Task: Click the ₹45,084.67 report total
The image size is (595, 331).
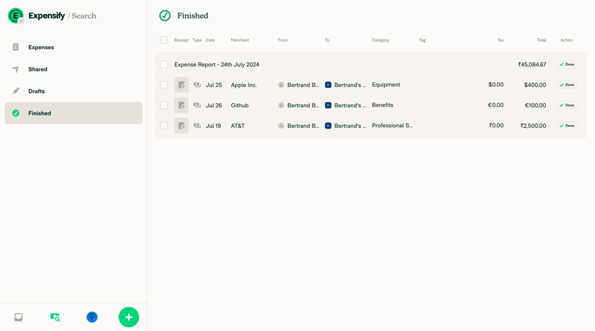Action: click(x=532, y=65)
